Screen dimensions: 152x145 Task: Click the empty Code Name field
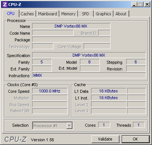click(x=53, y=33)
